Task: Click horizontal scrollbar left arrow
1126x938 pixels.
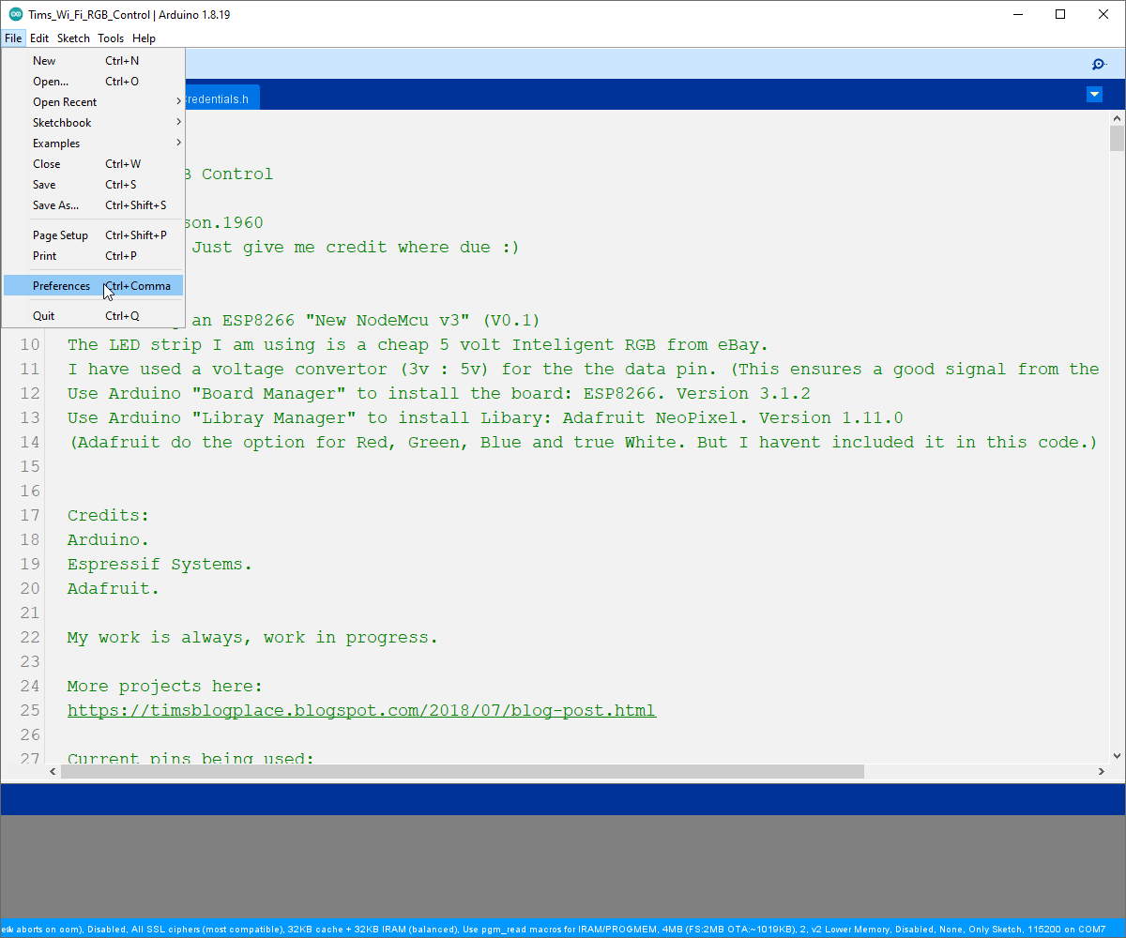Action: [53, 771]
